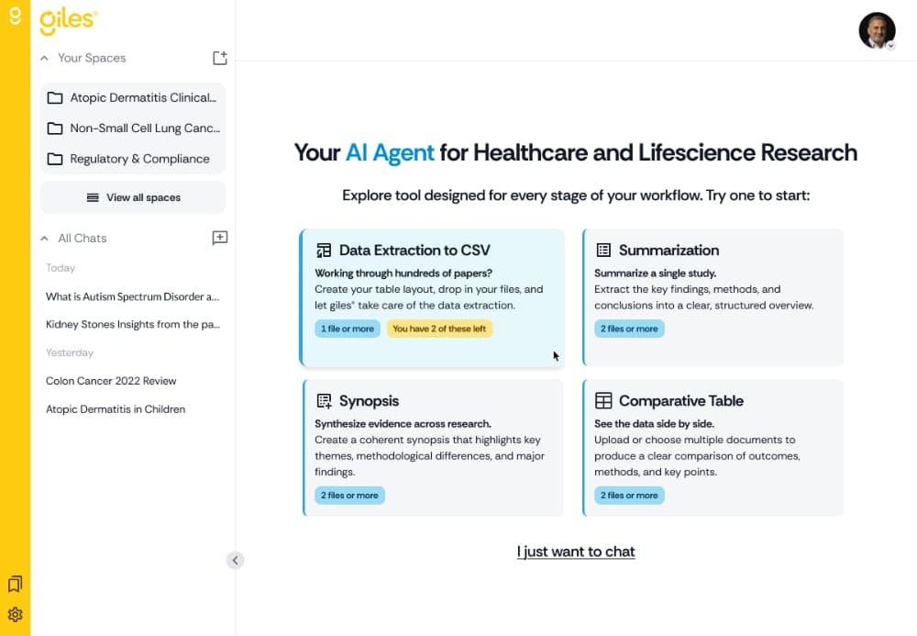Select the Summarization tool card
The height and width of the screenshot is (636, 917).
pyautogui.click(x=713, y=296)
